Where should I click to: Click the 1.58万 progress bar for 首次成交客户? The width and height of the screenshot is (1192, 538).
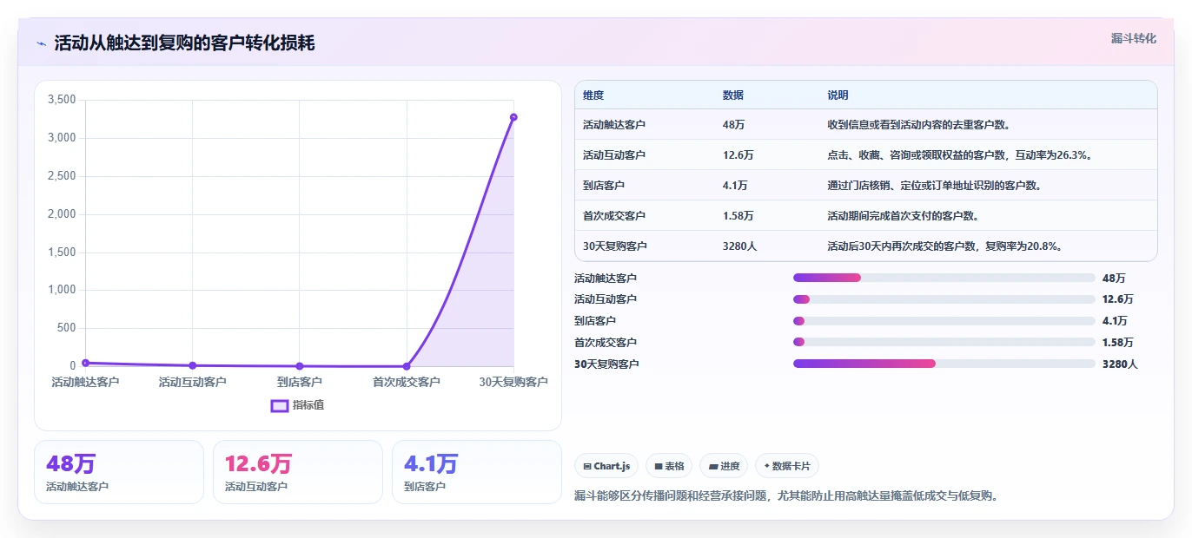click(x=944, y=342)
